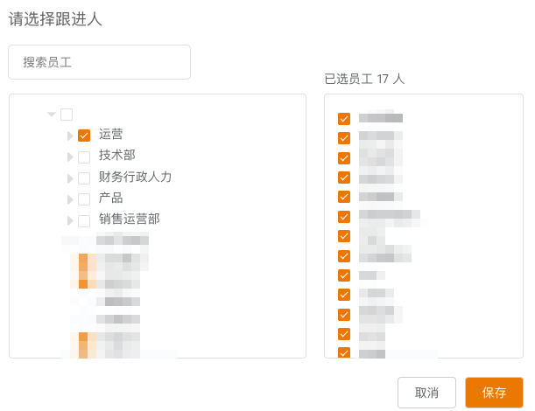The height and width of the screenshot is (411, 535).
Task: Collapse the root organization tree node
Action: 52,114
